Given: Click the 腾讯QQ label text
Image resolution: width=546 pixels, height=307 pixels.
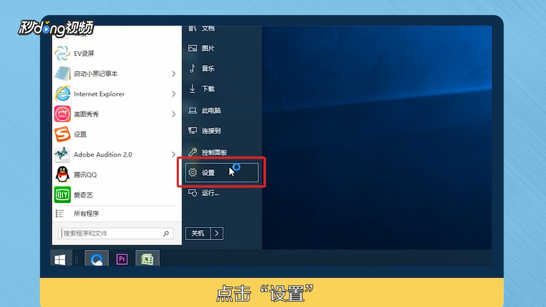Looking at the screenshot, I should coord(85,175).
